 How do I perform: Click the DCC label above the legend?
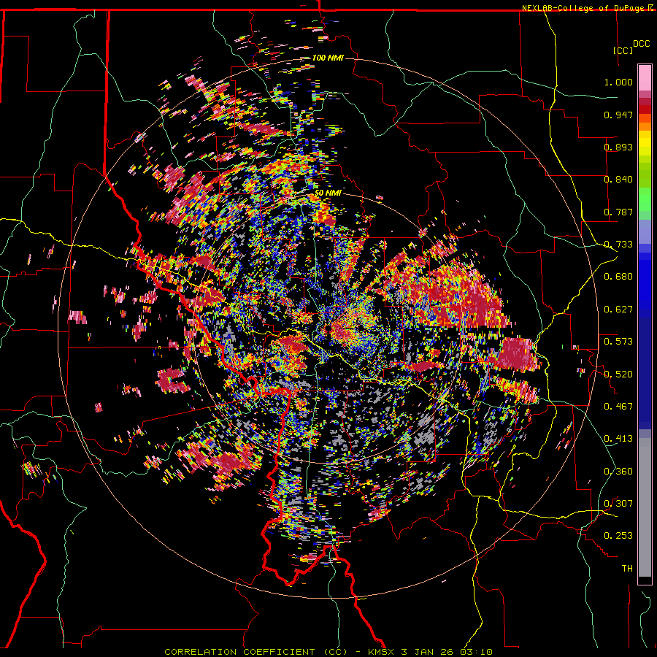641,44
